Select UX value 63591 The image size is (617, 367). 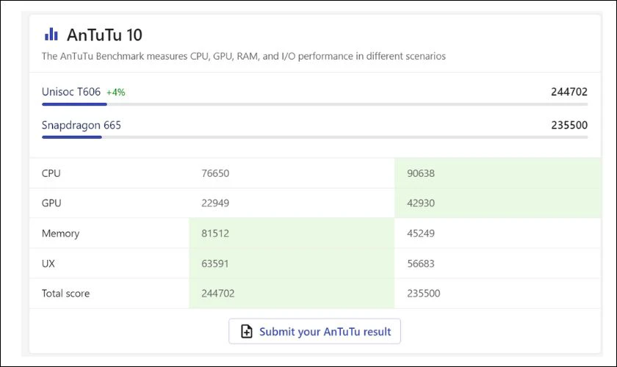[214, 264]
